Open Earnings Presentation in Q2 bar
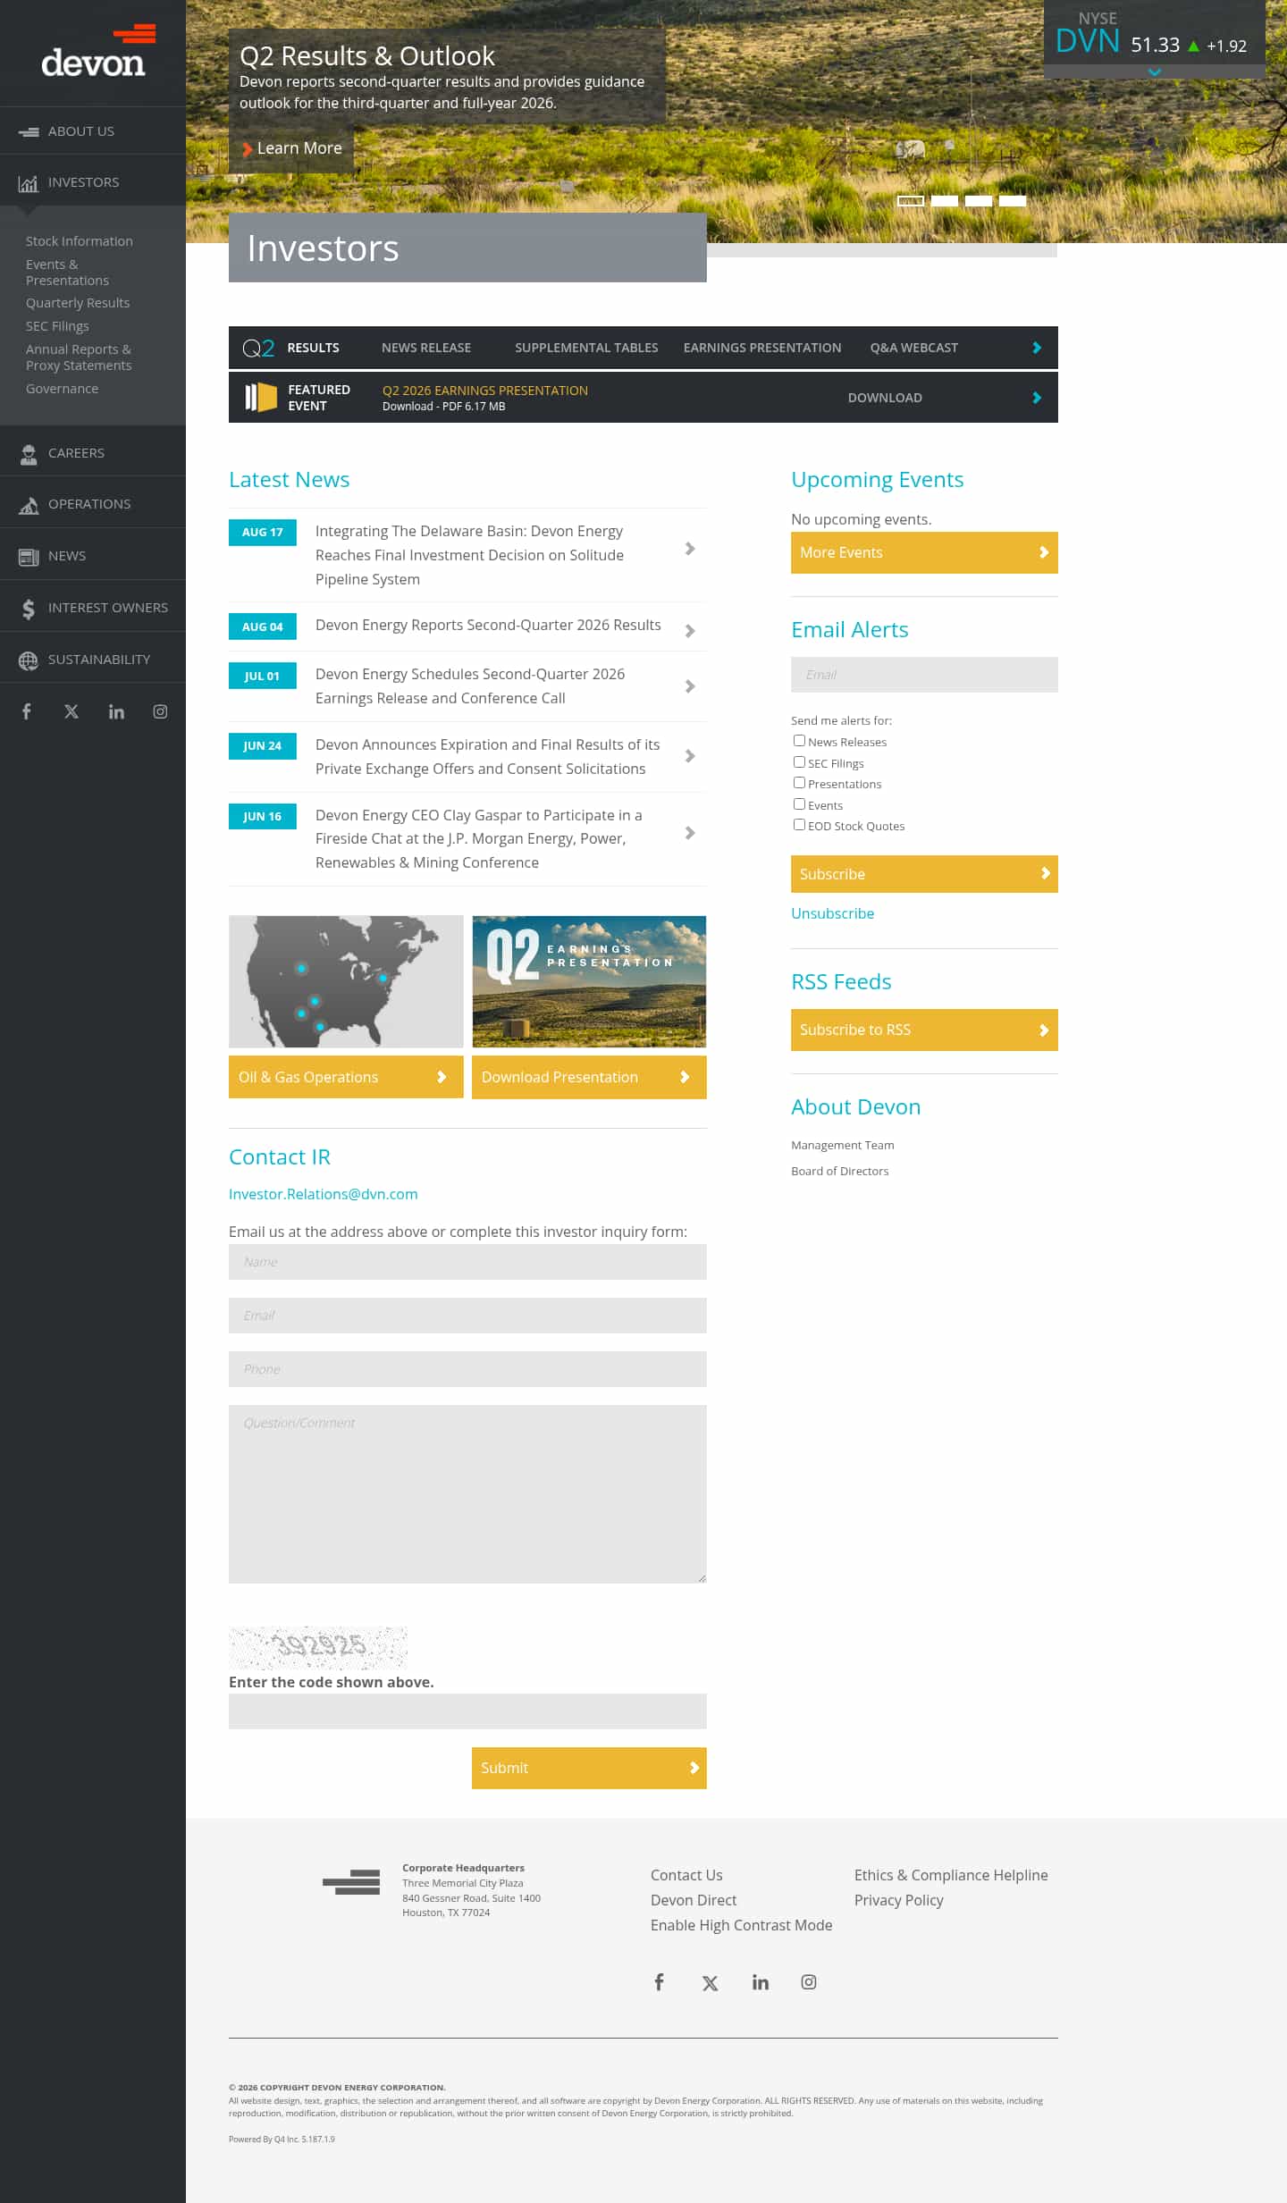 tap(762, 348)
